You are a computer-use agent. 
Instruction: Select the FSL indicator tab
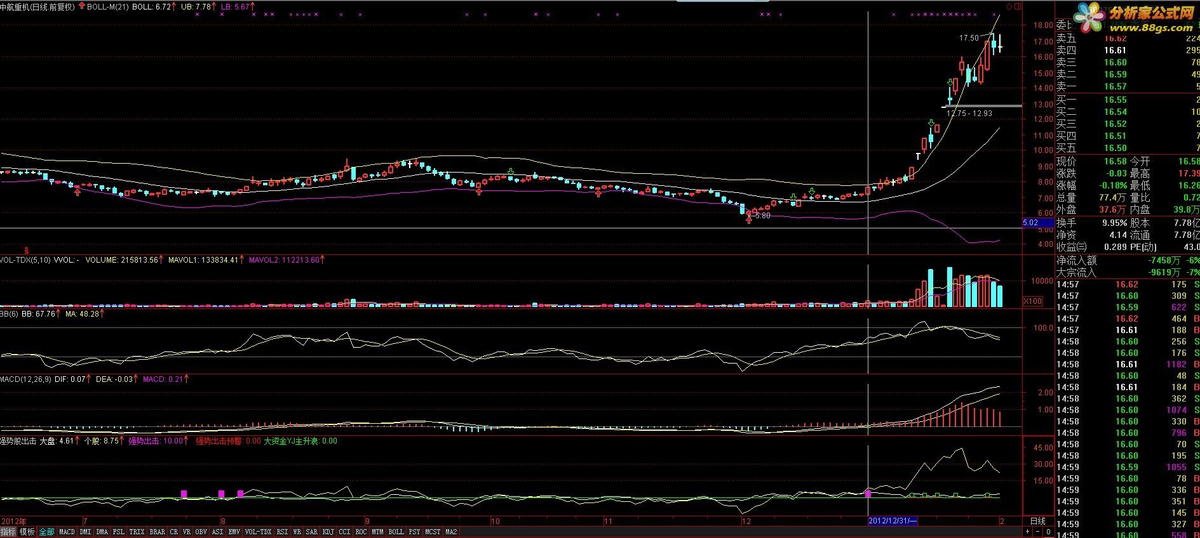tap(118, 532)
